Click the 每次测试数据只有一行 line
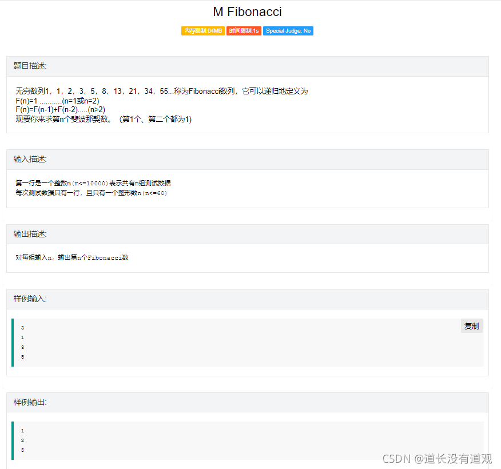This screenshot has width=501, height=469. pyautogui.click(x=92, y=193)
